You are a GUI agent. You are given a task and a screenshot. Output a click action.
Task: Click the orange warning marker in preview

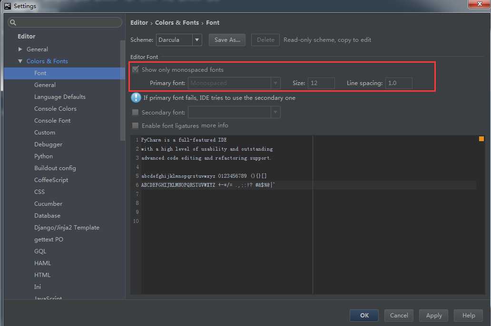(481, 139)
